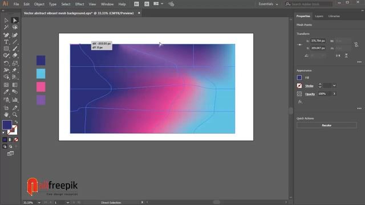Image resolution: width=365 pixels, height=205 pixels.
Task: Select the Selection tool arrow
Action: [6, 20]
